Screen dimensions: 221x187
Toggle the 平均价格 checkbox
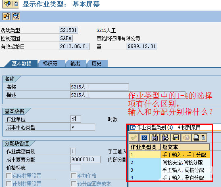(x=73, y=176)
